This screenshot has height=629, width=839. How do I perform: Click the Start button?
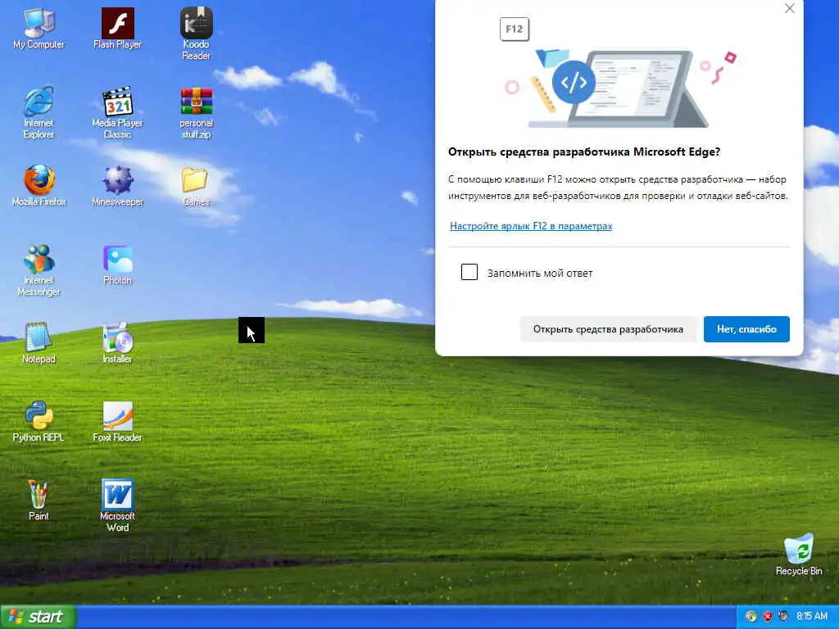(x=38, y=617)
